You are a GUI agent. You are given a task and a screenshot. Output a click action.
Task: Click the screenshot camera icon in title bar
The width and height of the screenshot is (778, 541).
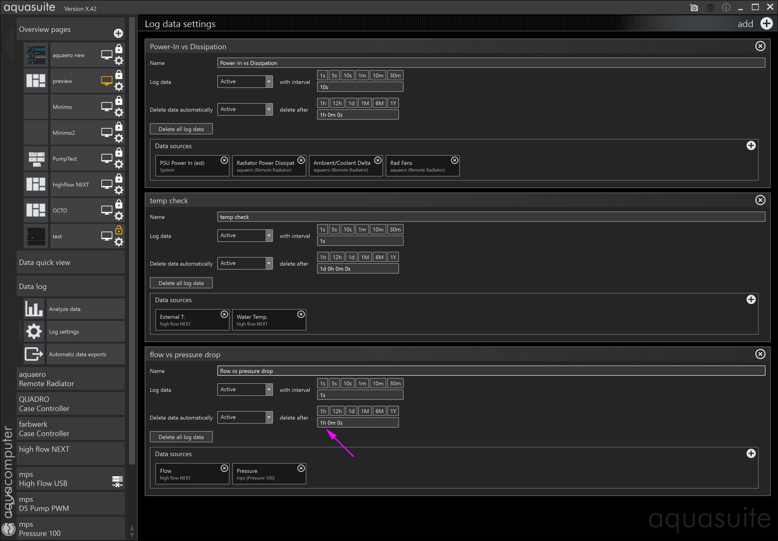click(x=694, y=7)
